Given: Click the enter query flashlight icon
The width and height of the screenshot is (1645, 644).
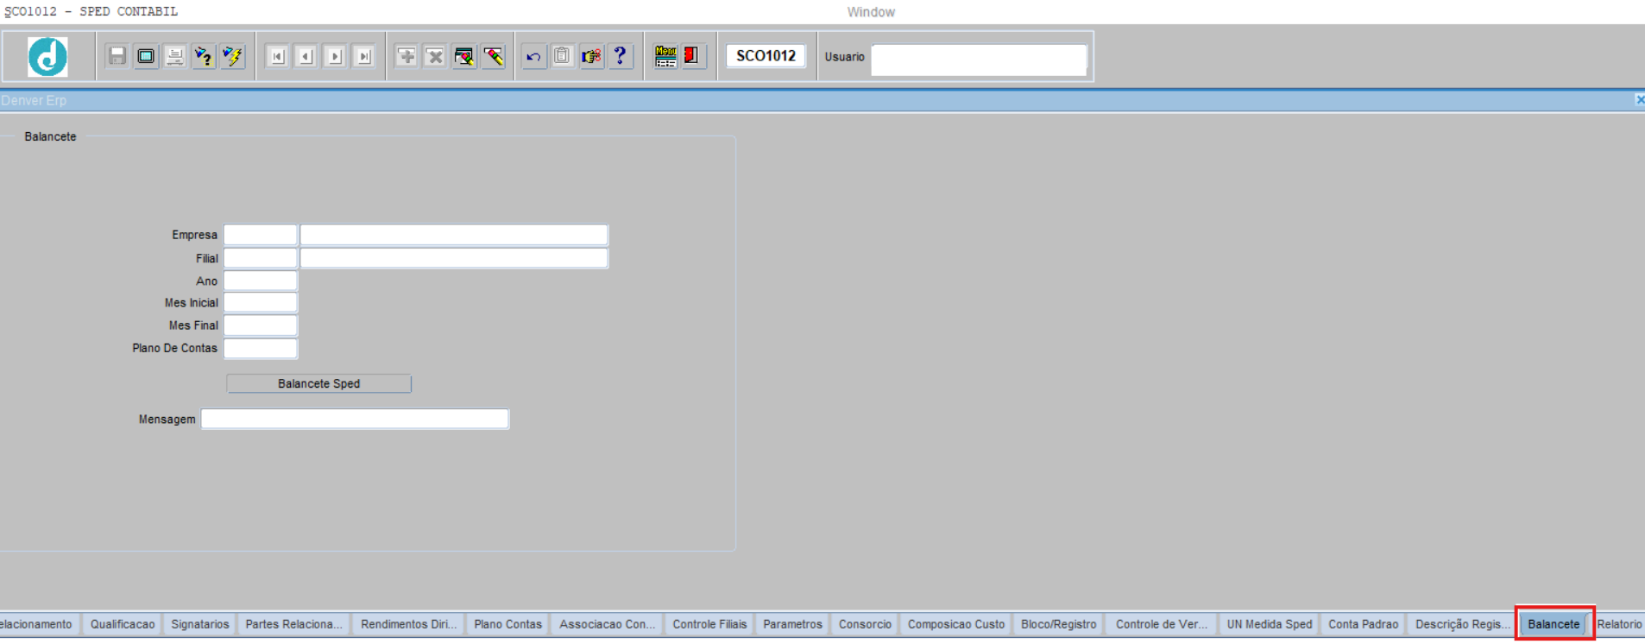Looking at the screenshot, I should (204, 56).
